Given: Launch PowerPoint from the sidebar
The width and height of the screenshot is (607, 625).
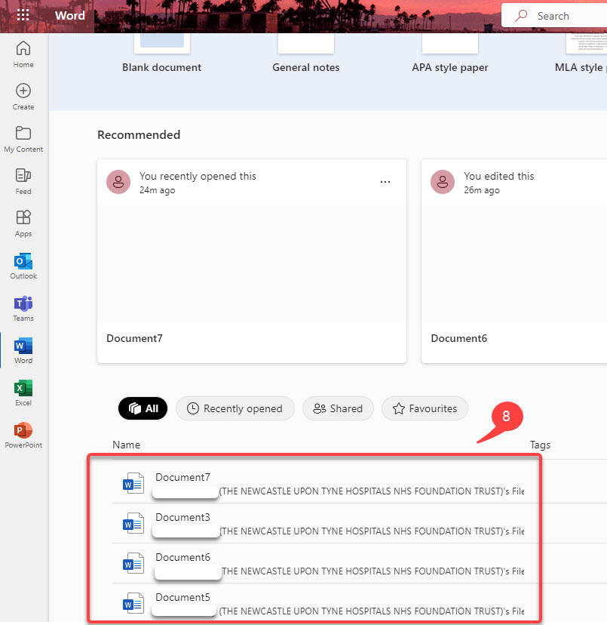Looking at the screenshot, I should point(23,435).
